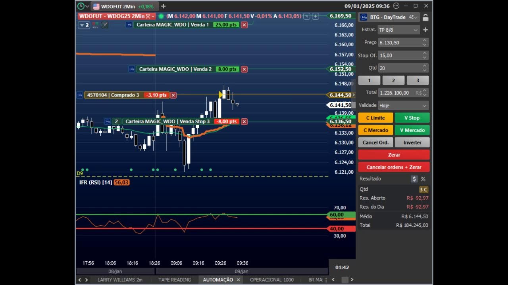
Task: Expand the chevron next to the clock icon
Action: coord(87,7)
